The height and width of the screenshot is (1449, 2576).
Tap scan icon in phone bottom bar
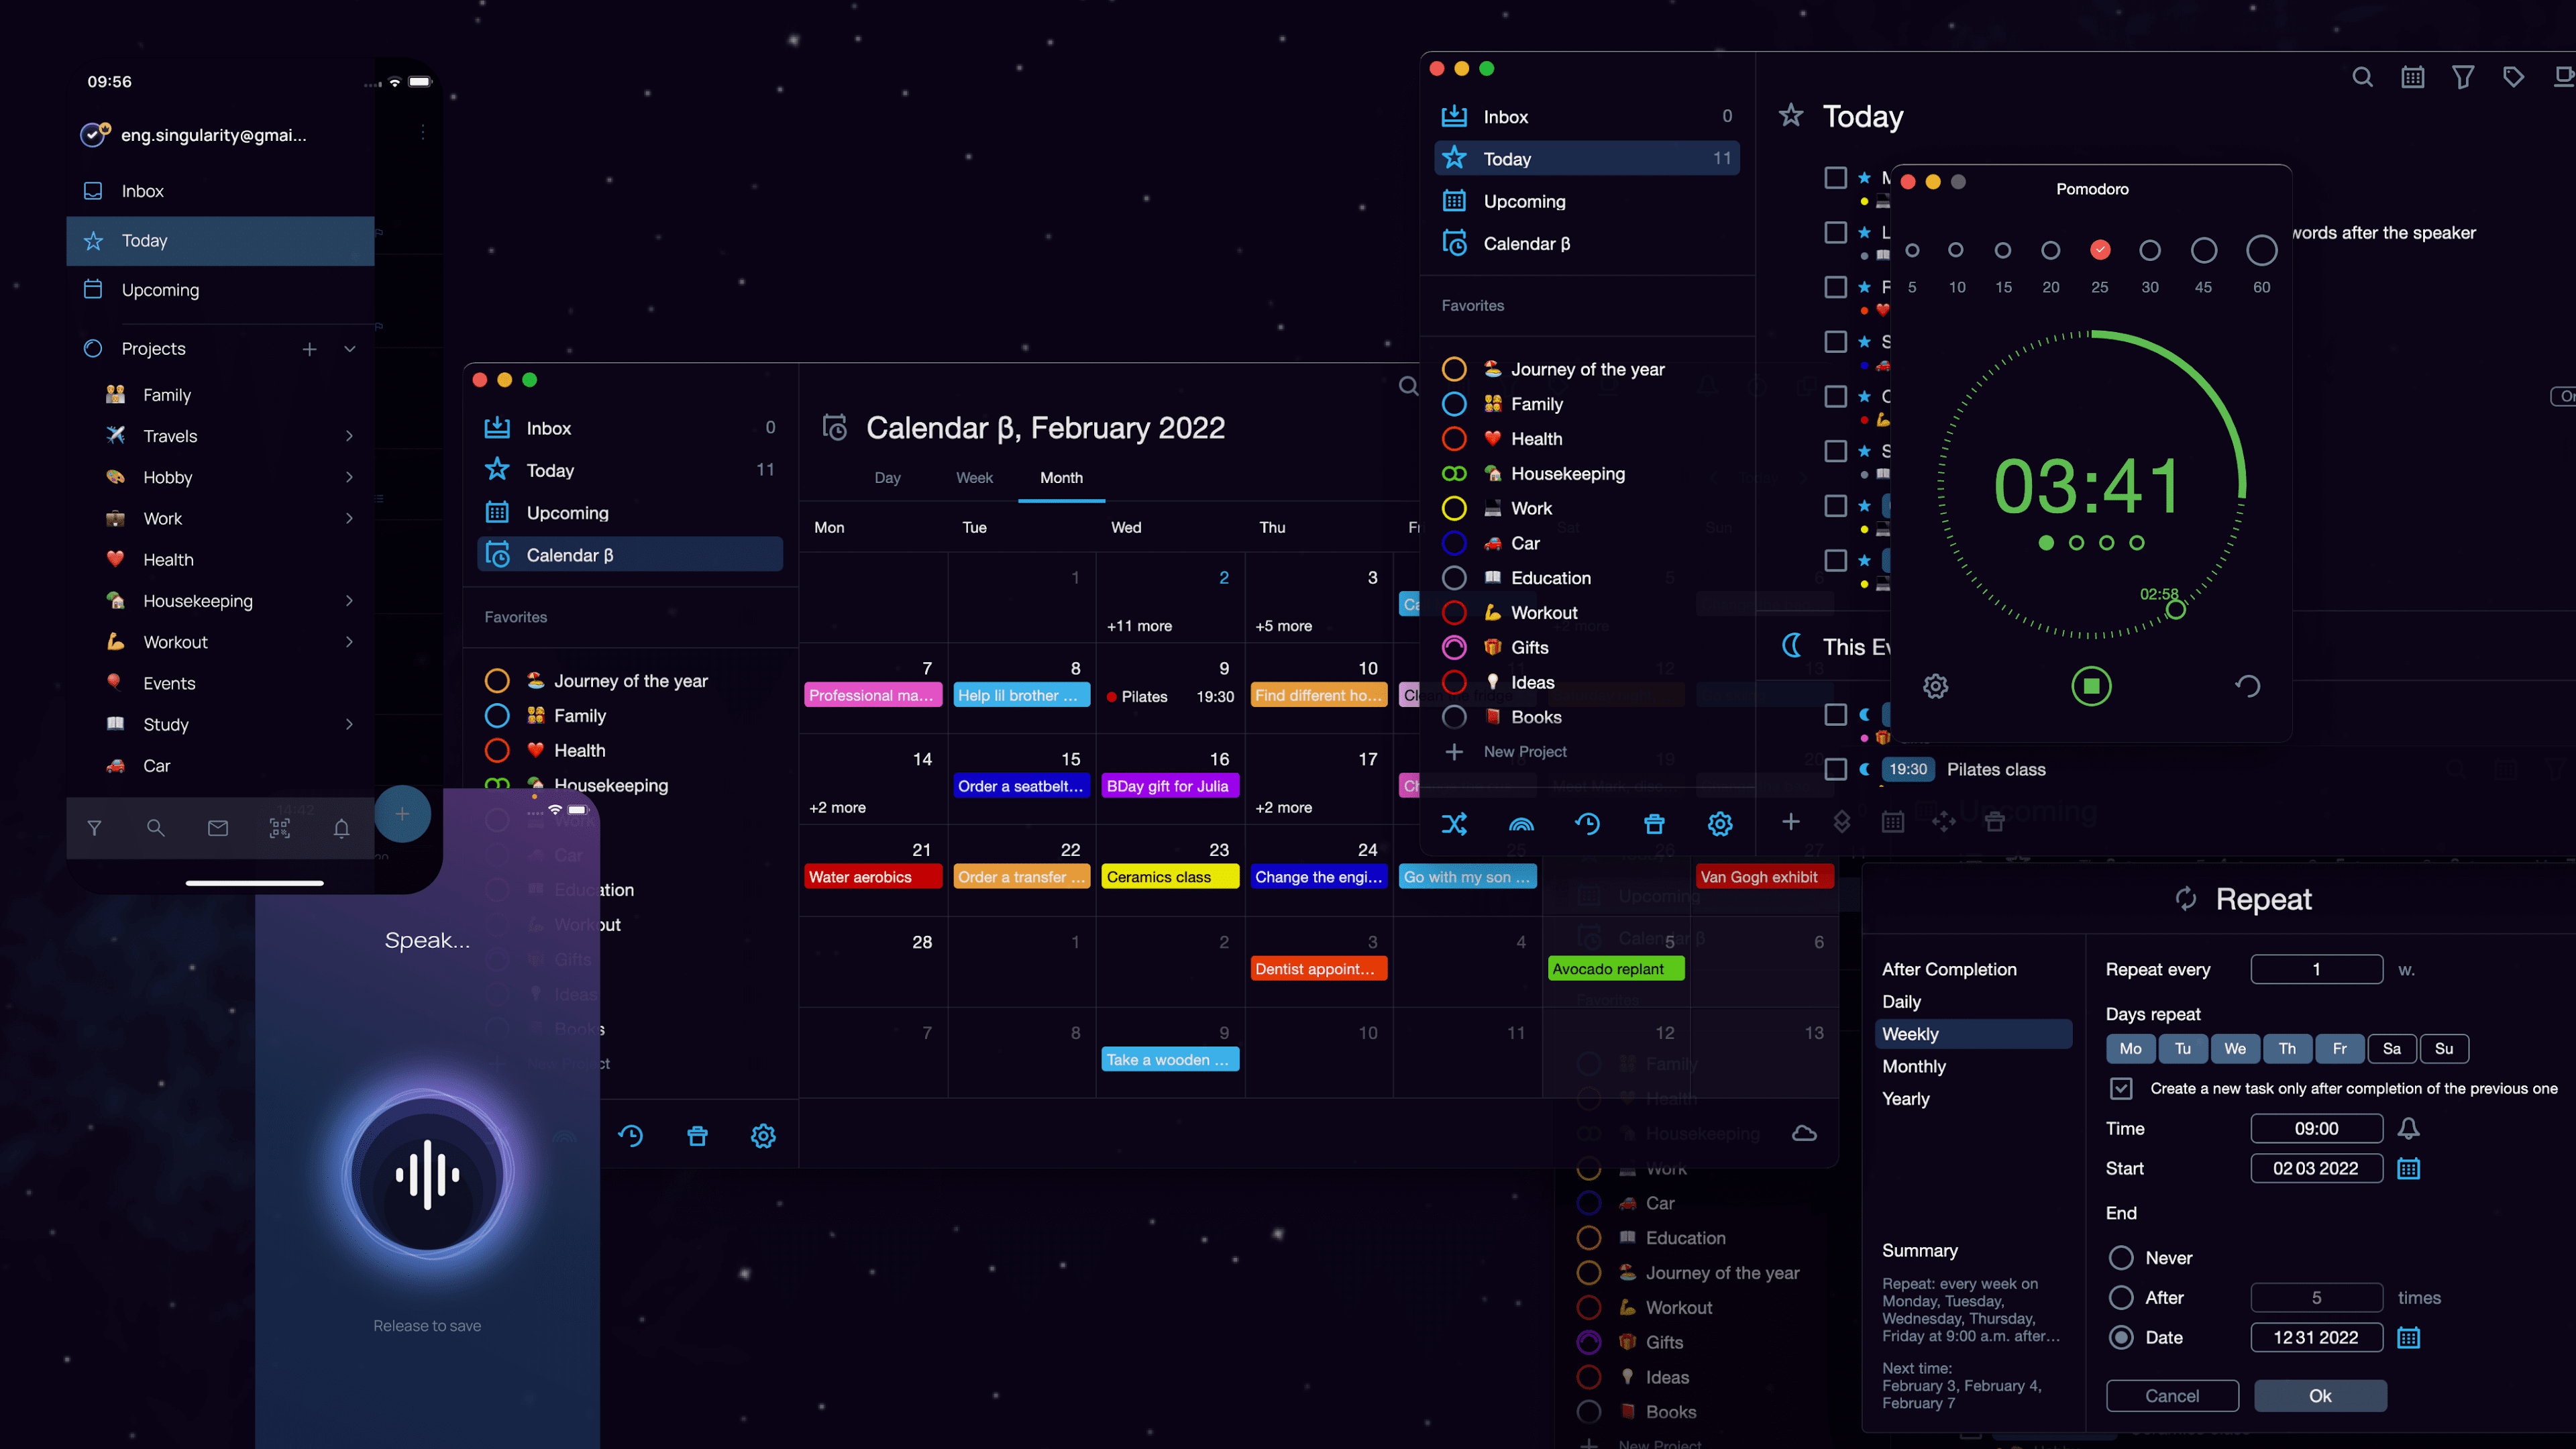pyautogui.click(x=279, y=828)
